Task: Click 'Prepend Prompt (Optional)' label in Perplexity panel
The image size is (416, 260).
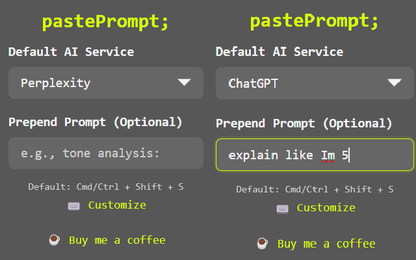Action: pos(96,122)
